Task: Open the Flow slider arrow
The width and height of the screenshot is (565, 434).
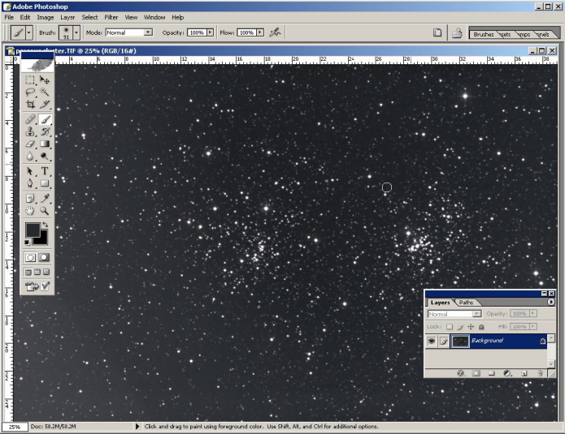Action: pos(260,32)
